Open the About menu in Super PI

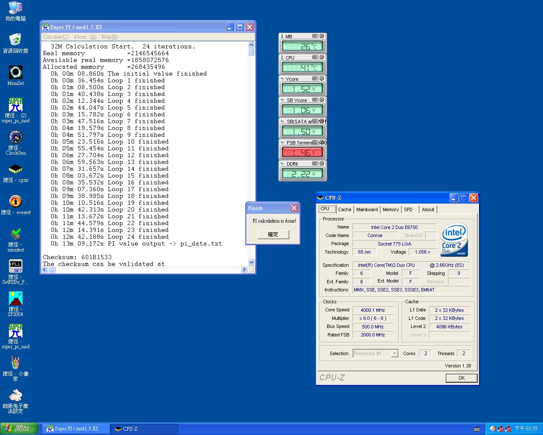tap(85, 37)
